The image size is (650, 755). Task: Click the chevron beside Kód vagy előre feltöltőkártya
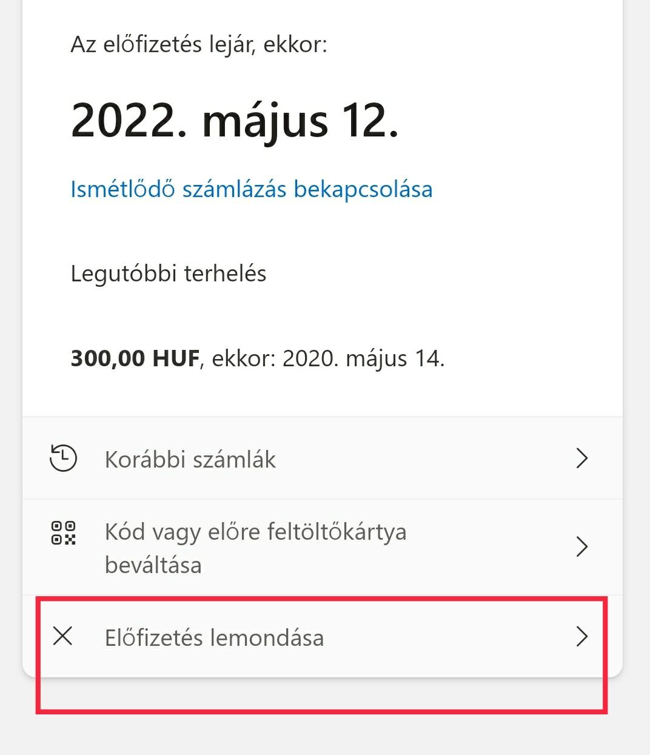click(581, 547)
